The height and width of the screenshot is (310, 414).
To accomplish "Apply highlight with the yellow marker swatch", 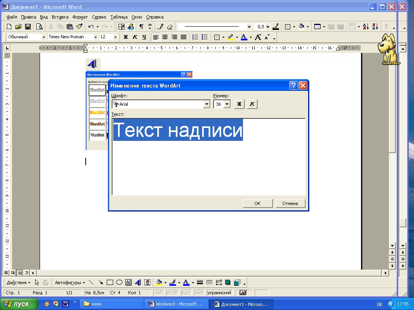I will point(230,37).
